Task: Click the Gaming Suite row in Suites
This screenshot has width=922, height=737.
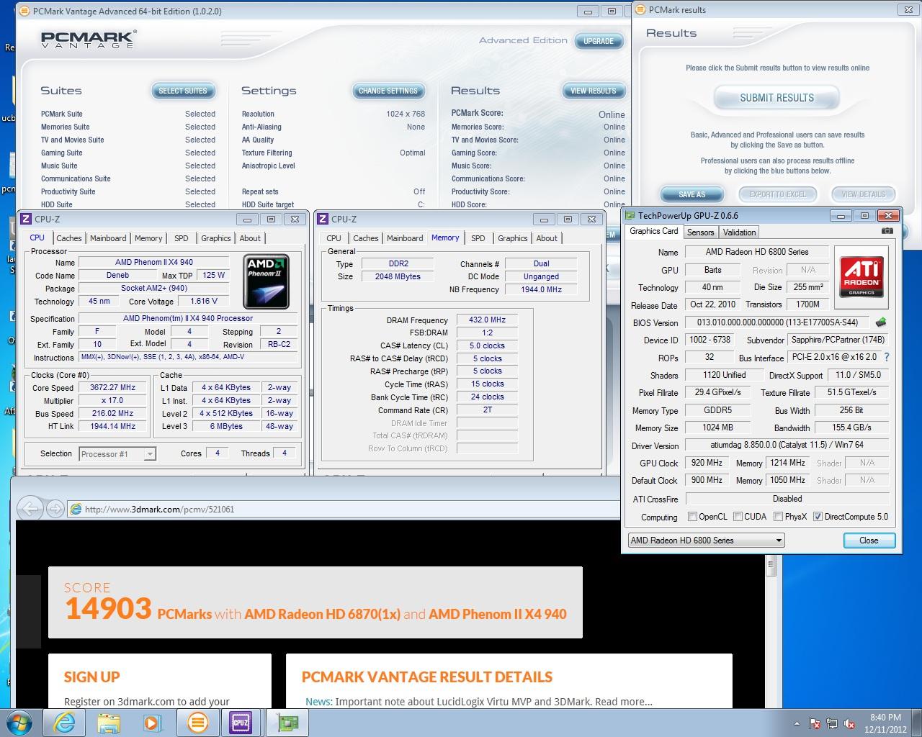Action: [x=128, y=153]
